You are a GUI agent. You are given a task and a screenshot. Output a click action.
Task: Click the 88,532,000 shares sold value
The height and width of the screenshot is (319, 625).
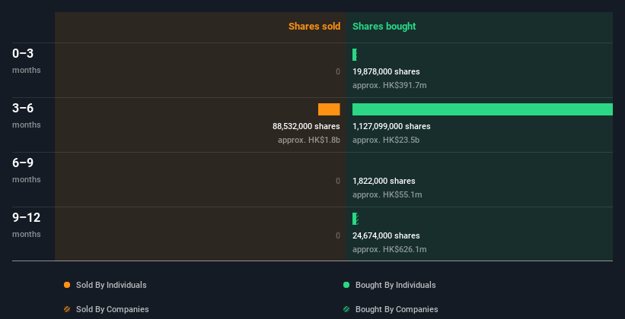coord(306,126)
